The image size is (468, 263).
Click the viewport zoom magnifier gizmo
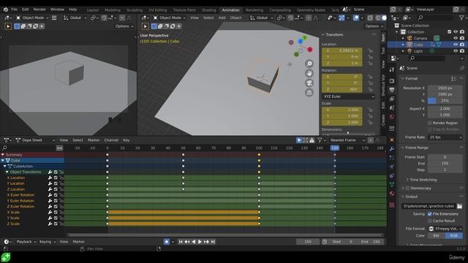point(309,64)
